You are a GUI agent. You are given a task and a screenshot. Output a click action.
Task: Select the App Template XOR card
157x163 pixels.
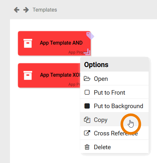pyautogui.click(x=49, y=75)
